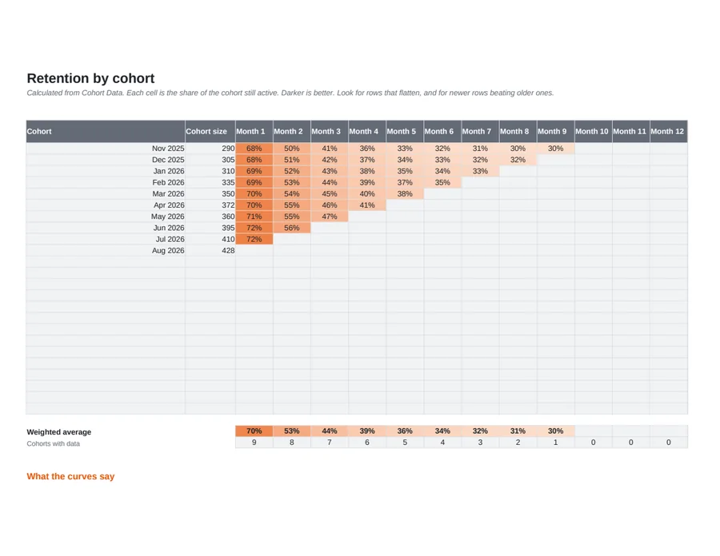The width and height of the screenshot is (720, 556).
Task: Select the 'Month 2' column header
Action: [x=292, y=132]
